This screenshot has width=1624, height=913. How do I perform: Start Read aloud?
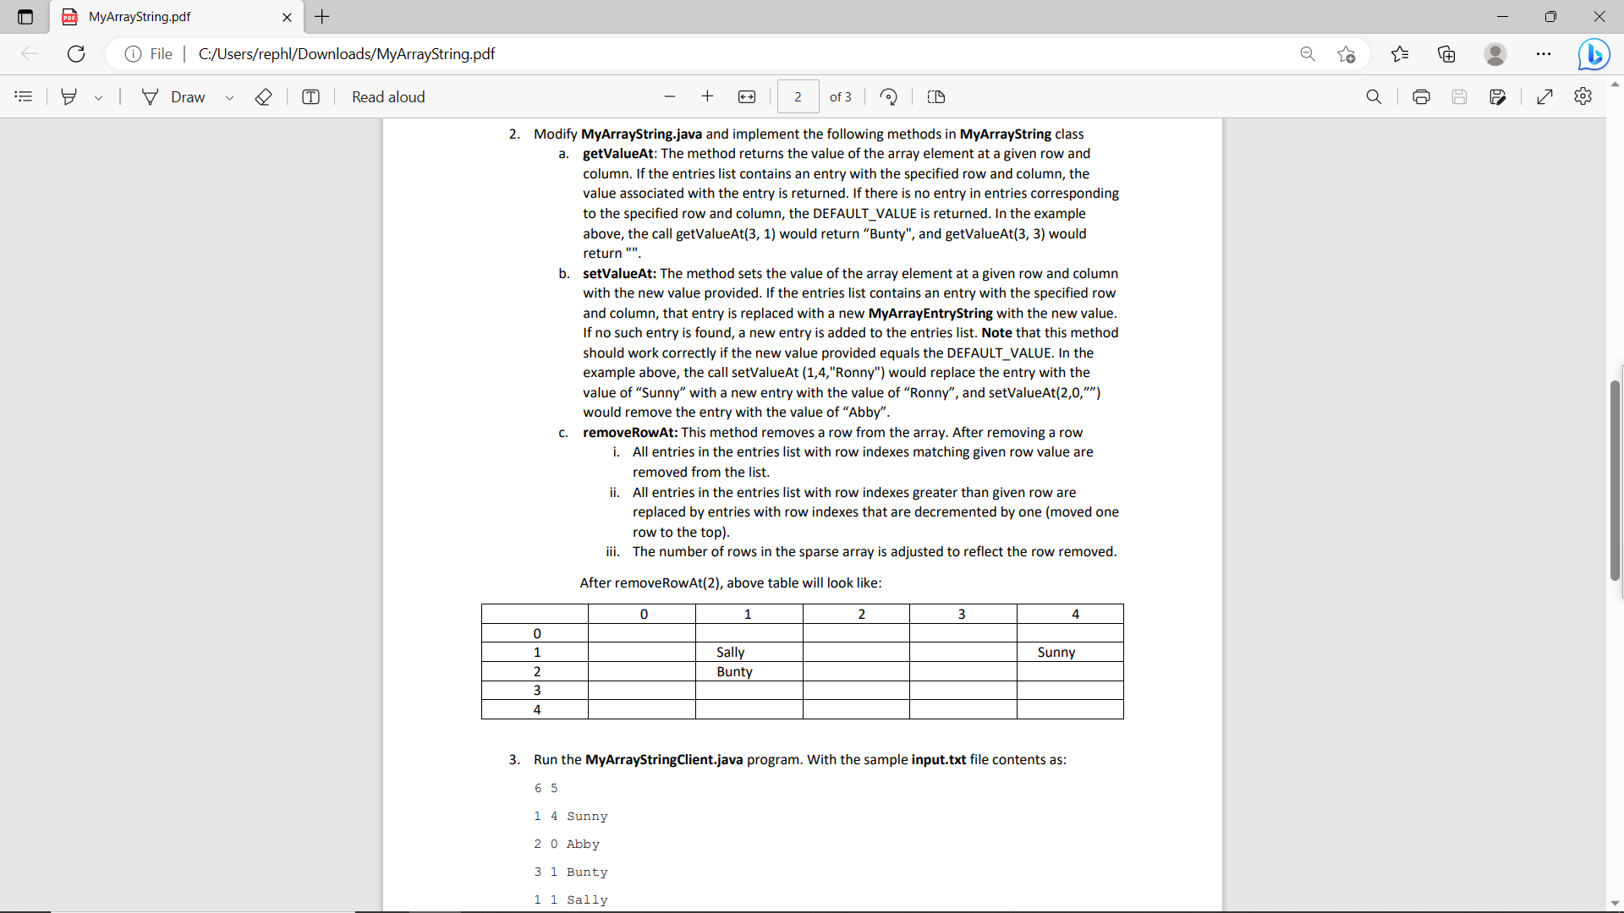click(x=388, y=97)
